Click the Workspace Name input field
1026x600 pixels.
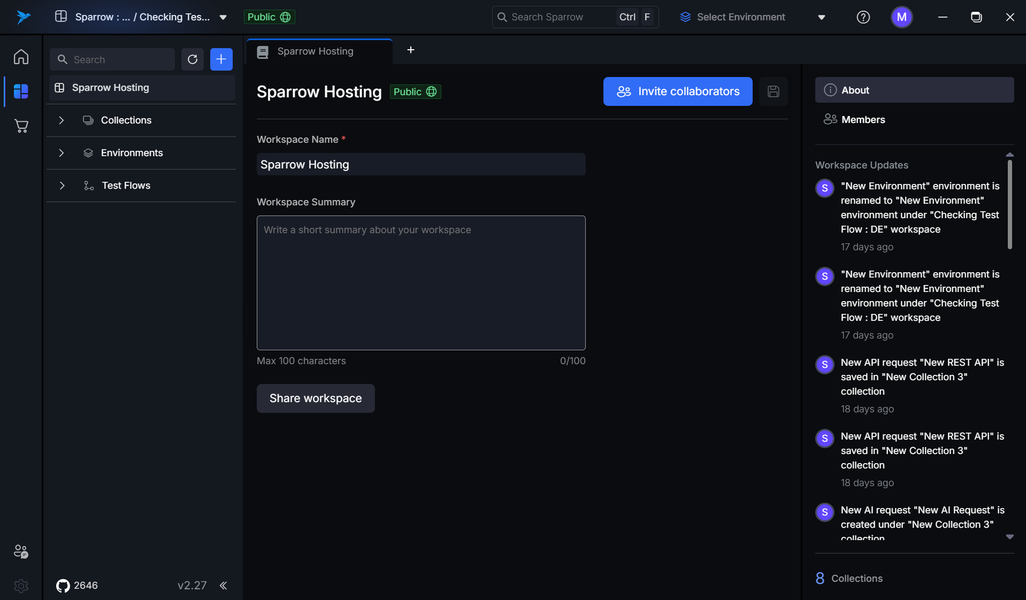point(421,165)
